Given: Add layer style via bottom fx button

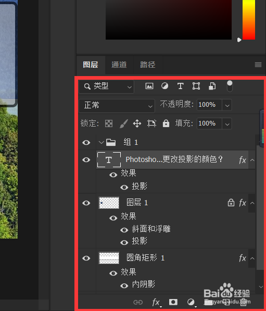Looking at the screenshot, I should pos(156,303).
